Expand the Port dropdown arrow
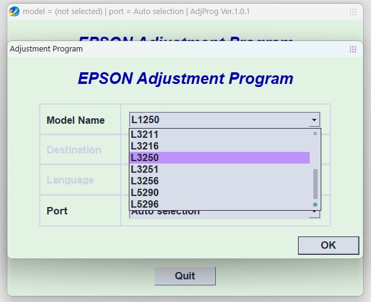 (x=314, y=213)
